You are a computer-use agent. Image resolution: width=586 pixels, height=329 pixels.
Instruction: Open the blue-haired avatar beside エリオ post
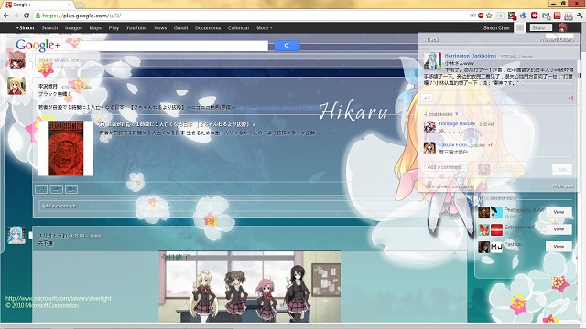pyautogui.click(x=16, y=235)
